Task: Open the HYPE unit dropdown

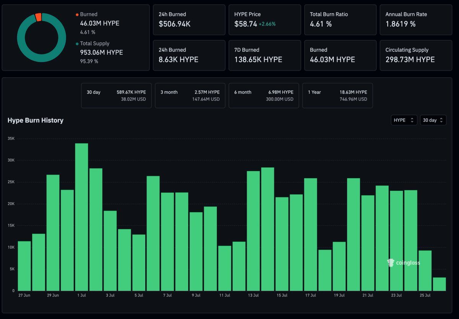Action: point(404,120)
